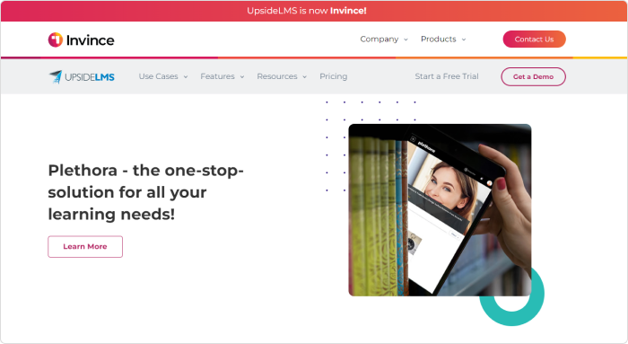This screenshot has height=344, width=628.
Task: Click the Contact Us button
Action: pos(535,40)
